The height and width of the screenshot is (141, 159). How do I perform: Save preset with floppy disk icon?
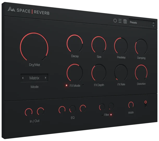coord(125,21)
